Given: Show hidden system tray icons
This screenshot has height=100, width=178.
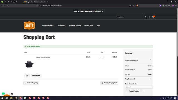Looking at the screenshot, I should click(161, 98).
